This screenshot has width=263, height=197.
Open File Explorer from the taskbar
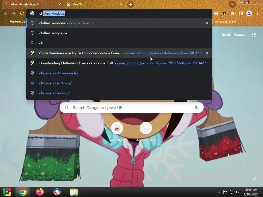point(74,192)
